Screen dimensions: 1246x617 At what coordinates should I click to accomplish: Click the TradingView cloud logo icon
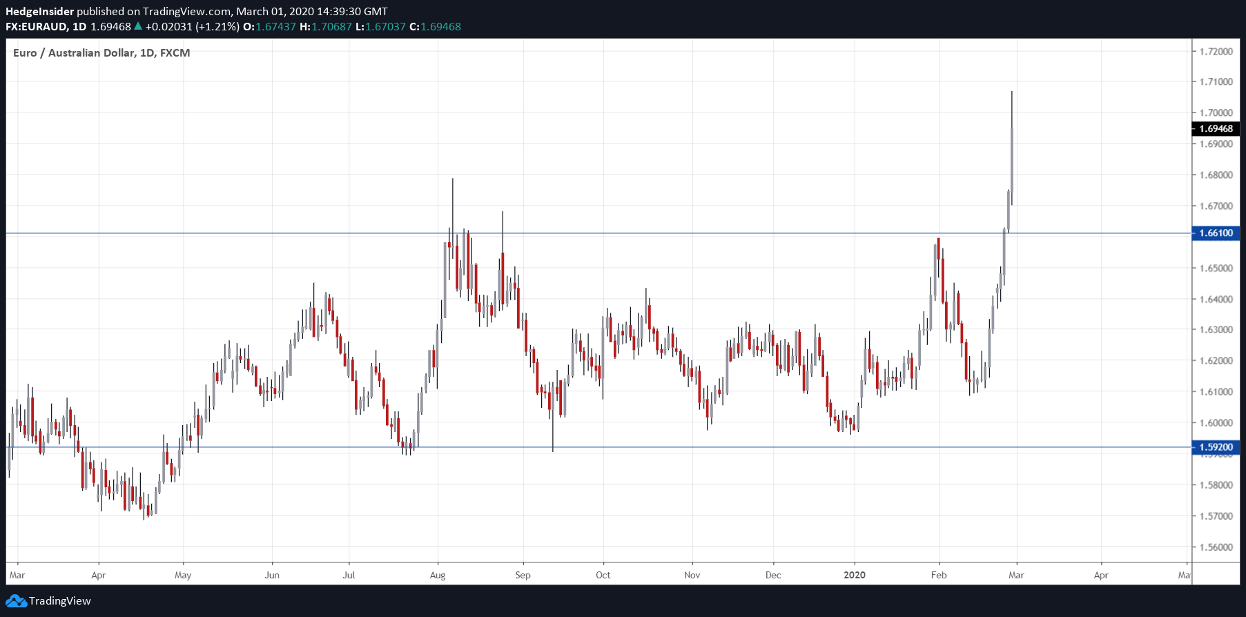point(16,601)
